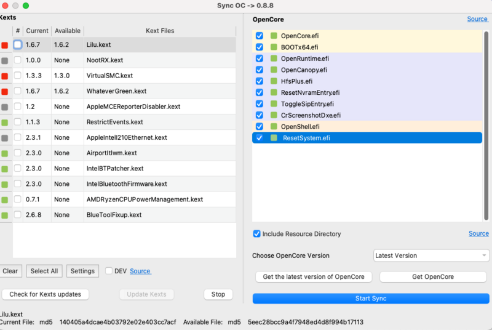Click the OpenCore list vertical scrollbar
The image size is (492, 330).
coord(486,123)
